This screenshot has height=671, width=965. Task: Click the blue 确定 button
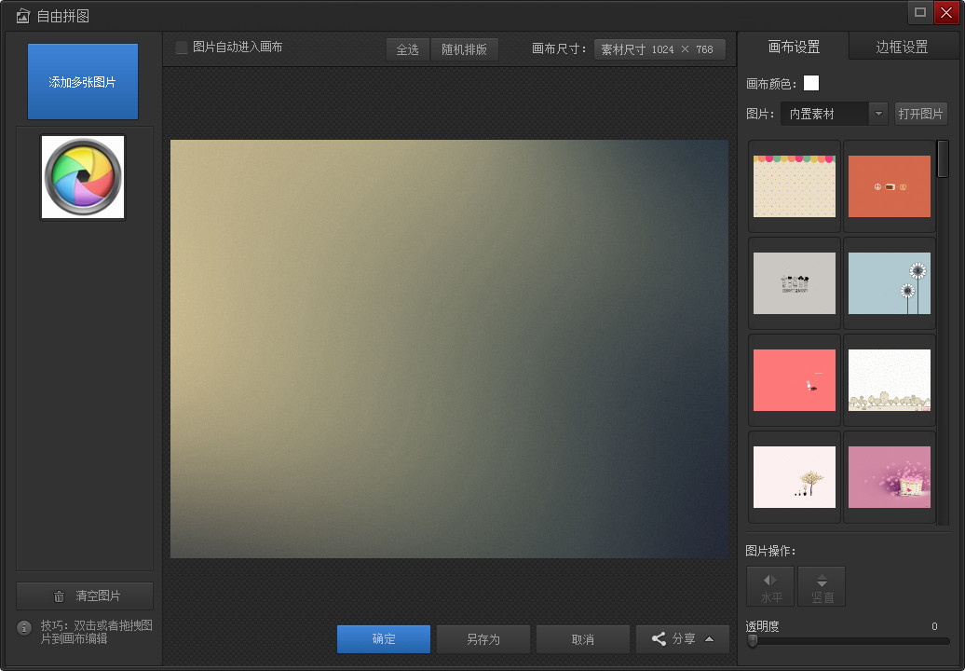384,639
